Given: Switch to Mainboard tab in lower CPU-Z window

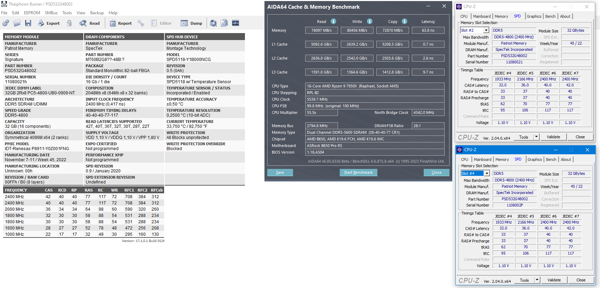Looking at the screenshot, I should click(x=483, y=159).
